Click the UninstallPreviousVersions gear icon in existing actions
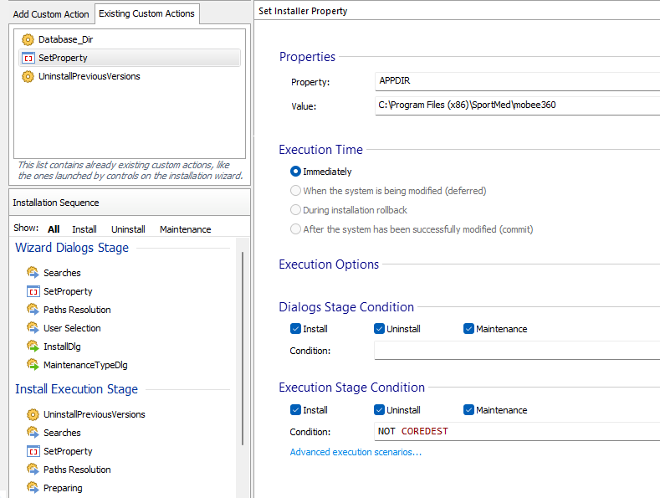The image size is (660, 498). [28, 76]
